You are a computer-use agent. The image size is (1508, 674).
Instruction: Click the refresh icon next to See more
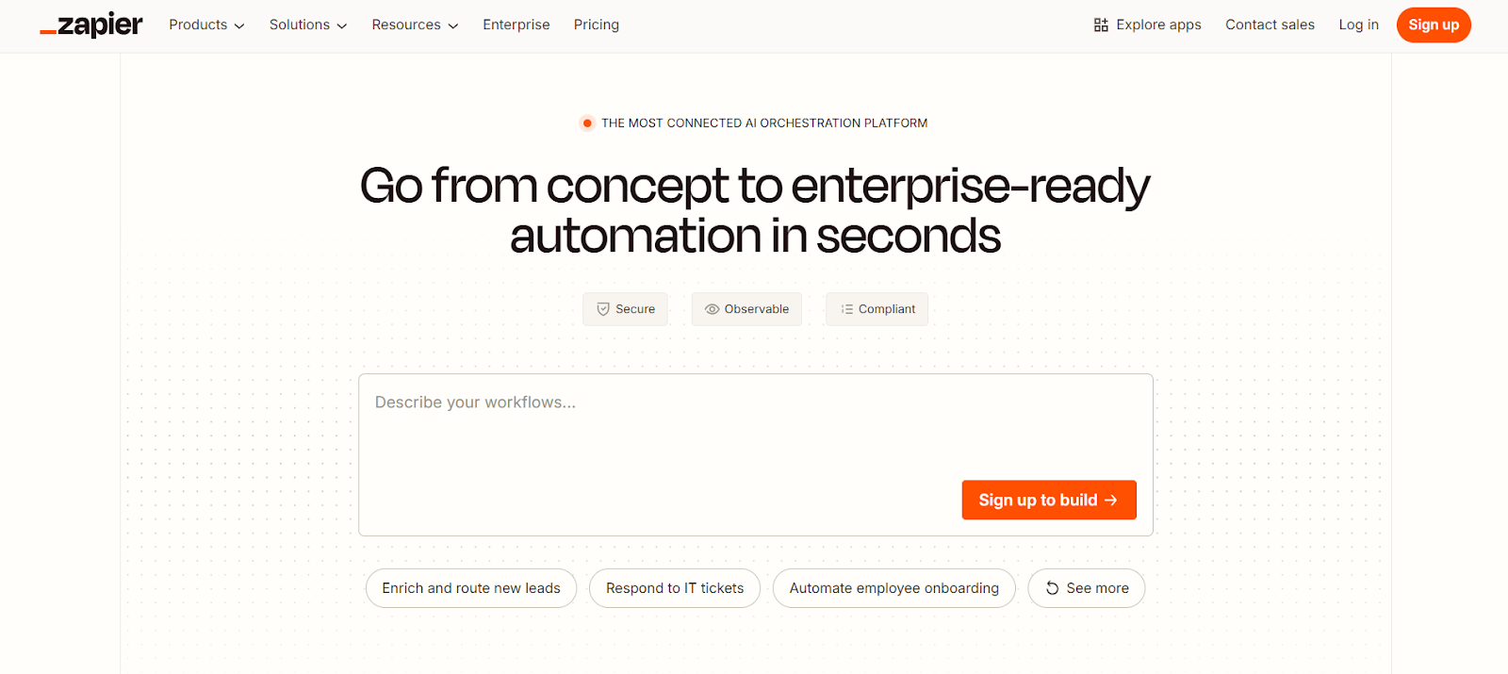point(1052,587)
